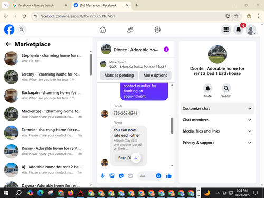Open the install app icon in address bar
This screenshot has width=264, height=198.
pos(228,16)
